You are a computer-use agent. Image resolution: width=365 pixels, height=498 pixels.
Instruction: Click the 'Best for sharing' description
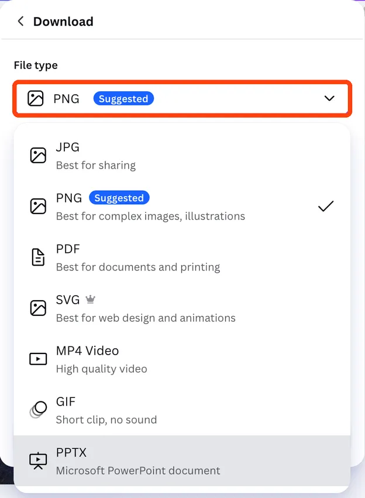coord(96,165)
